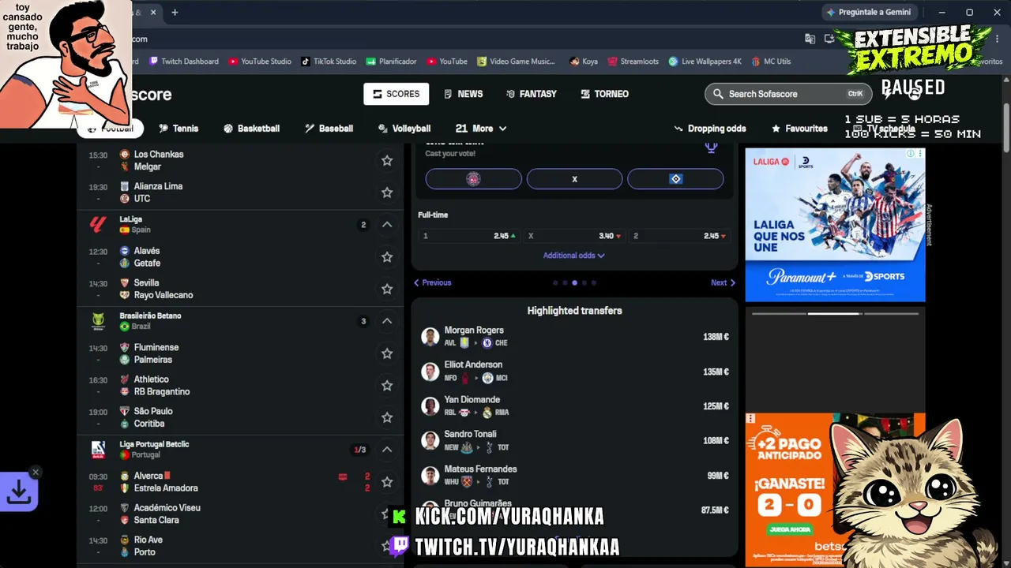The width and height of the screenshot is (1011, 568).
Task: Select Volleyball sport
Action: 404,129
